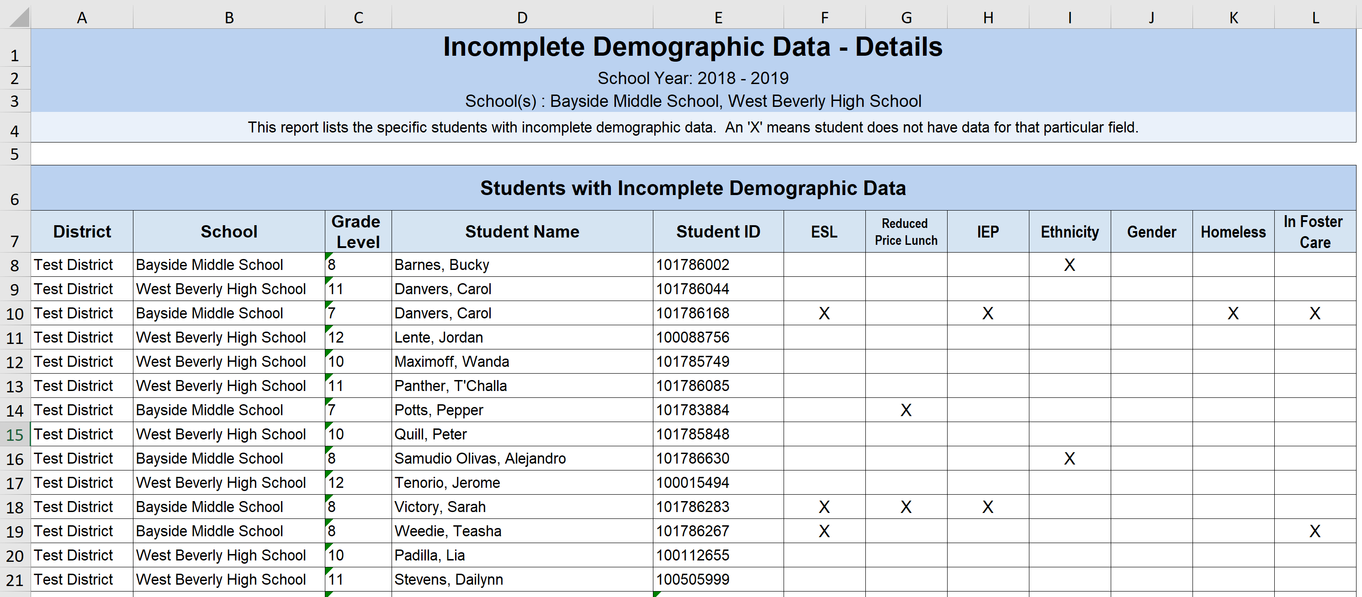The height and width of the screenshot is (597, 1362).
Task: Select the District cell in row 20
Action: pos(82,555)
